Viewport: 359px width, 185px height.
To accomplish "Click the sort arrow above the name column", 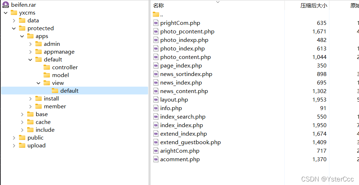I will [x=218, y=2].
